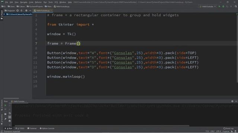Screen dimensions: 238x133
Task: Open Run panel settings gear icon
Action: tap(232, 101)
